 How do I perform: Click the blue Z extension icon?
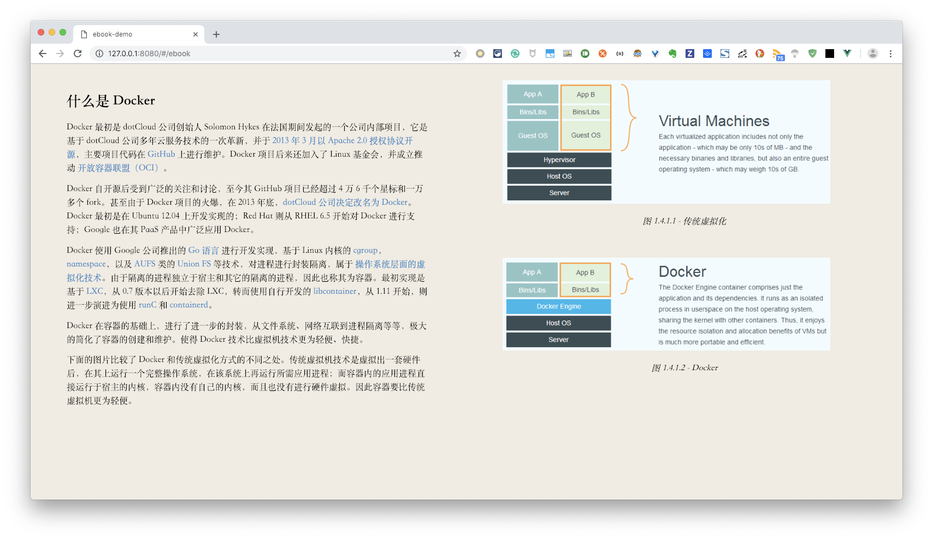pos(690,54)
